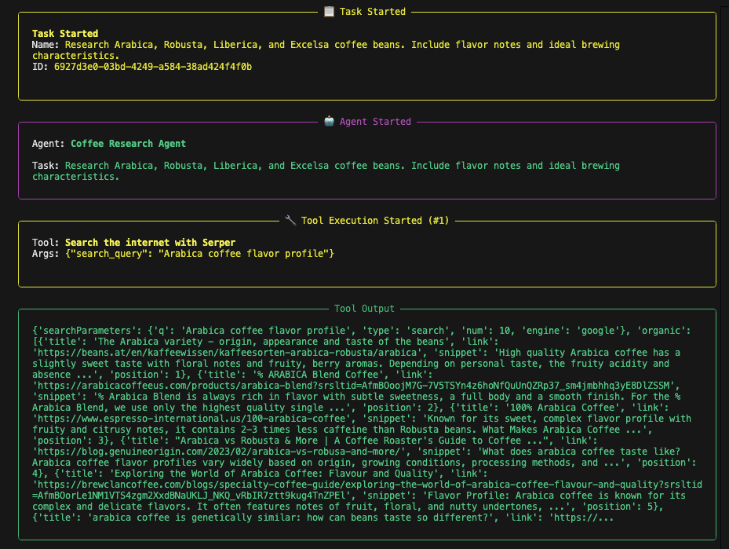Click the Search the internet with Serper tool name
Viewport: 729px width, 549px height.
[x=150, y=243]
